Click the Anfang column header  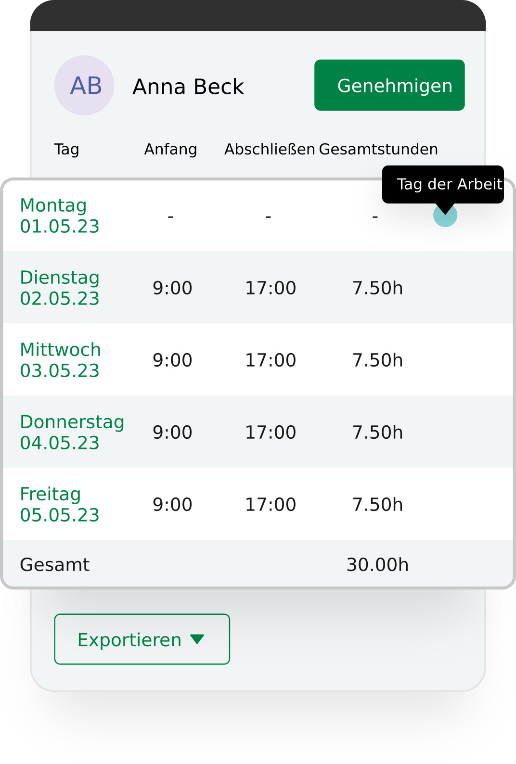(170, 149)
